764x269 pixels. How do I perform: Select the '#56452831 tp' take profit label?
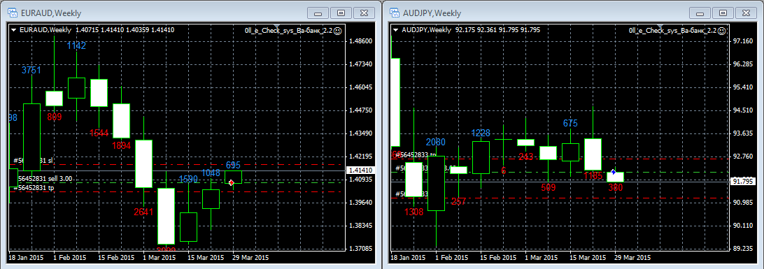33,187
